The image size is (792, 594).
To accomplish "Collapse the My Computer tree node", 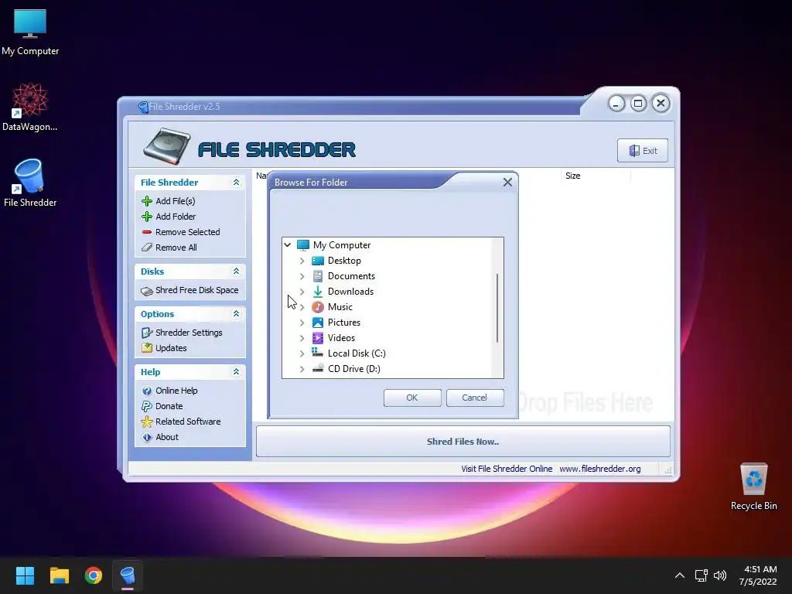I will point(288,245).
